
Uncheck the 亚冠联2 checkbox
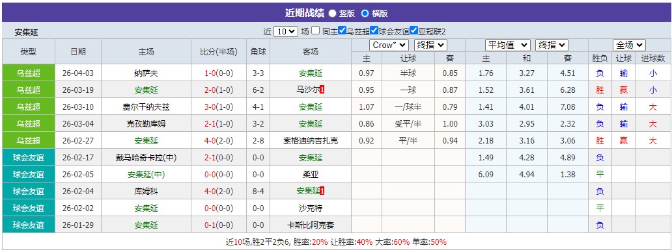click(x=413, y=31)
